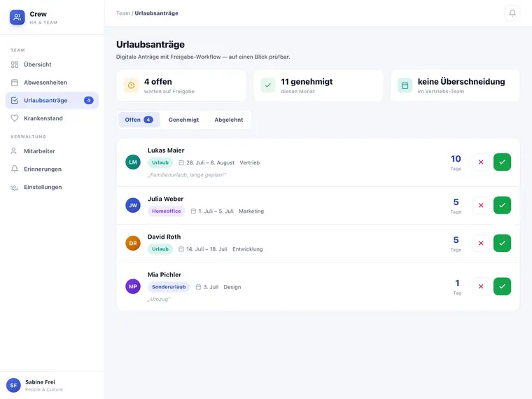Click the Vertrieb department label
The height and width of the screenshot is (399, 532).
tap(250, 162)
